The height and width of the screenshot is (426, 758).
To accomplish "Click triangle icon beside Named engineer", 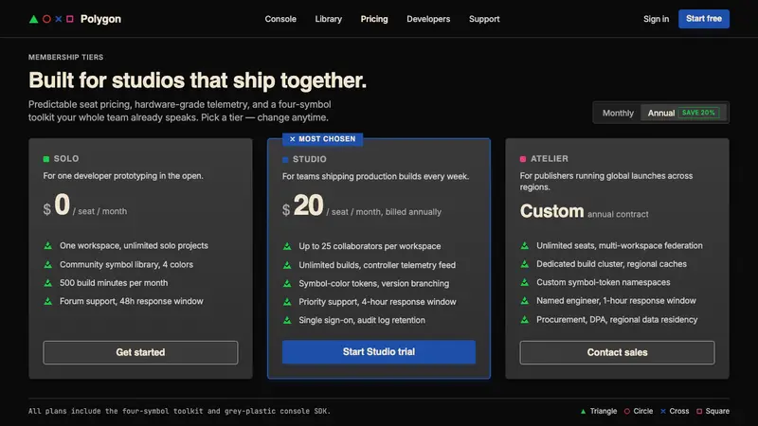I will click(x=525, y=300).
